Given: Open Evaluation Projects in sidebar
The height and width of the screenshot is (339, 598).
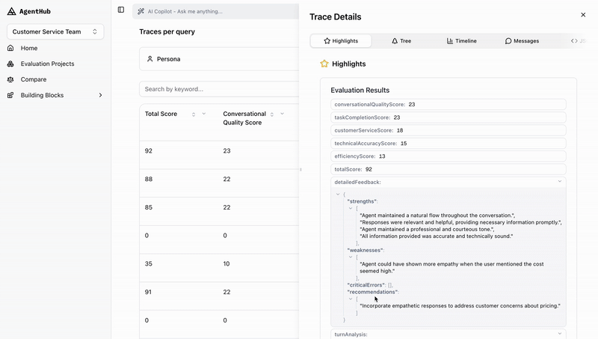Looking at the screenshot, I should [x=47, y=64].
